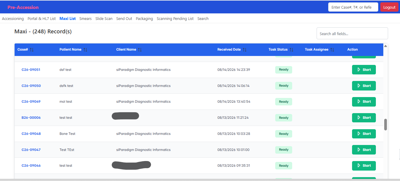This screenshot has height=181, width=400.
Task: Click the Pre-Accession header title
Action: [23, 7]
